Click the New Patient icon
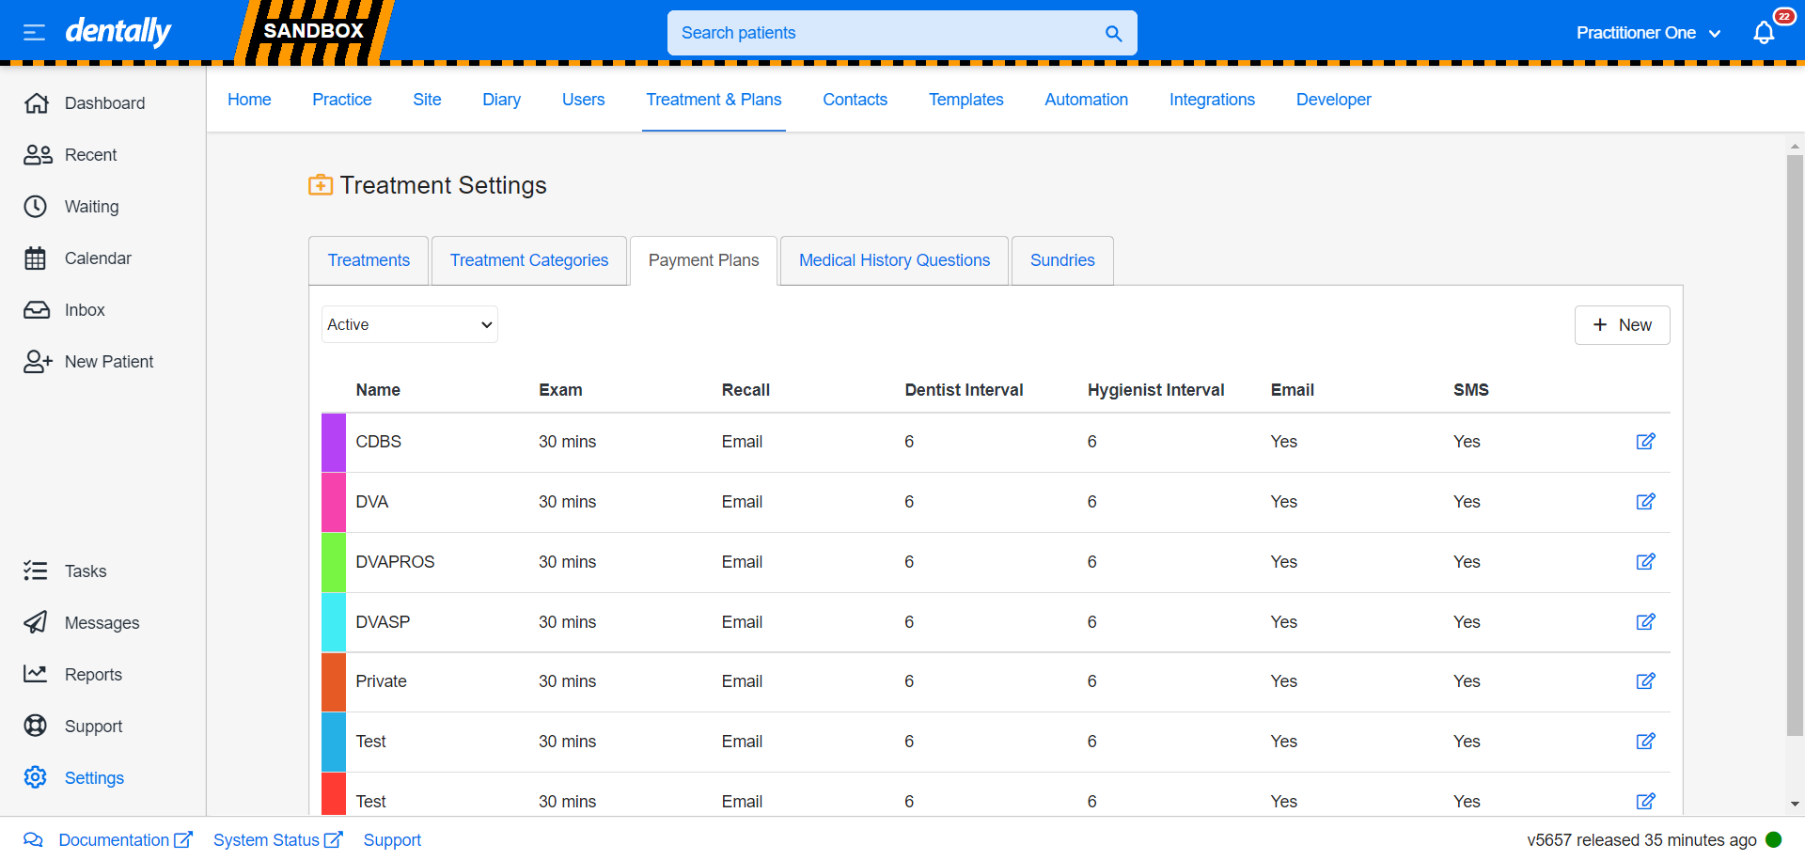Viewport: 1805px width, 860px height. point(38,362)
